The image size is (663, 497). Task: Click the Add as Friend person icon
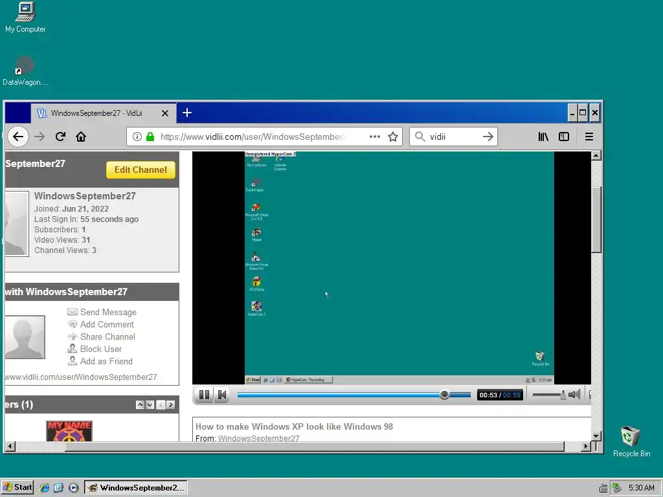(x=73, y=361)
